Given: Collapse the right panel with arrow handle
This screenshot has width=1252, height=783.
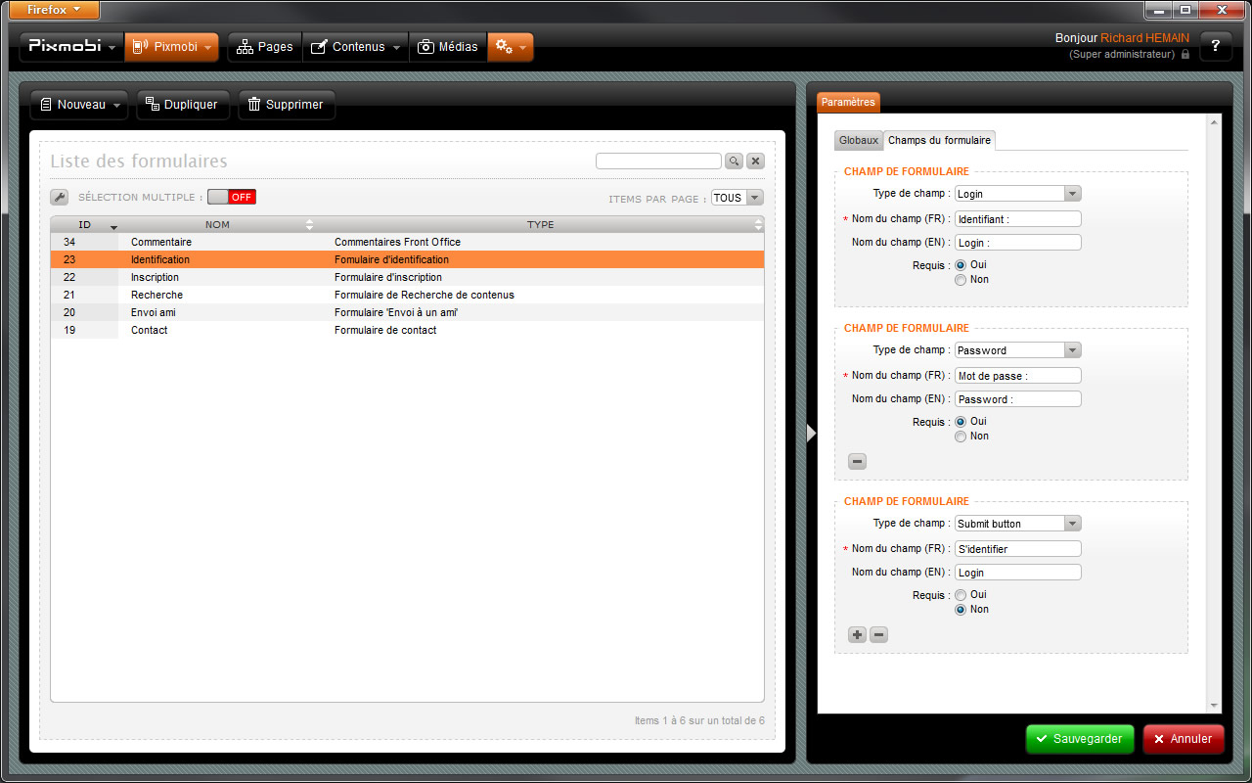Looking at the screenshot, I should [x=810, y=433].
